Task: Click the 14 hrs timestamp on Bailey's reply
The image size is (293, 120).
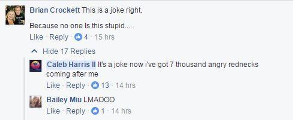Action: point(121,111)
